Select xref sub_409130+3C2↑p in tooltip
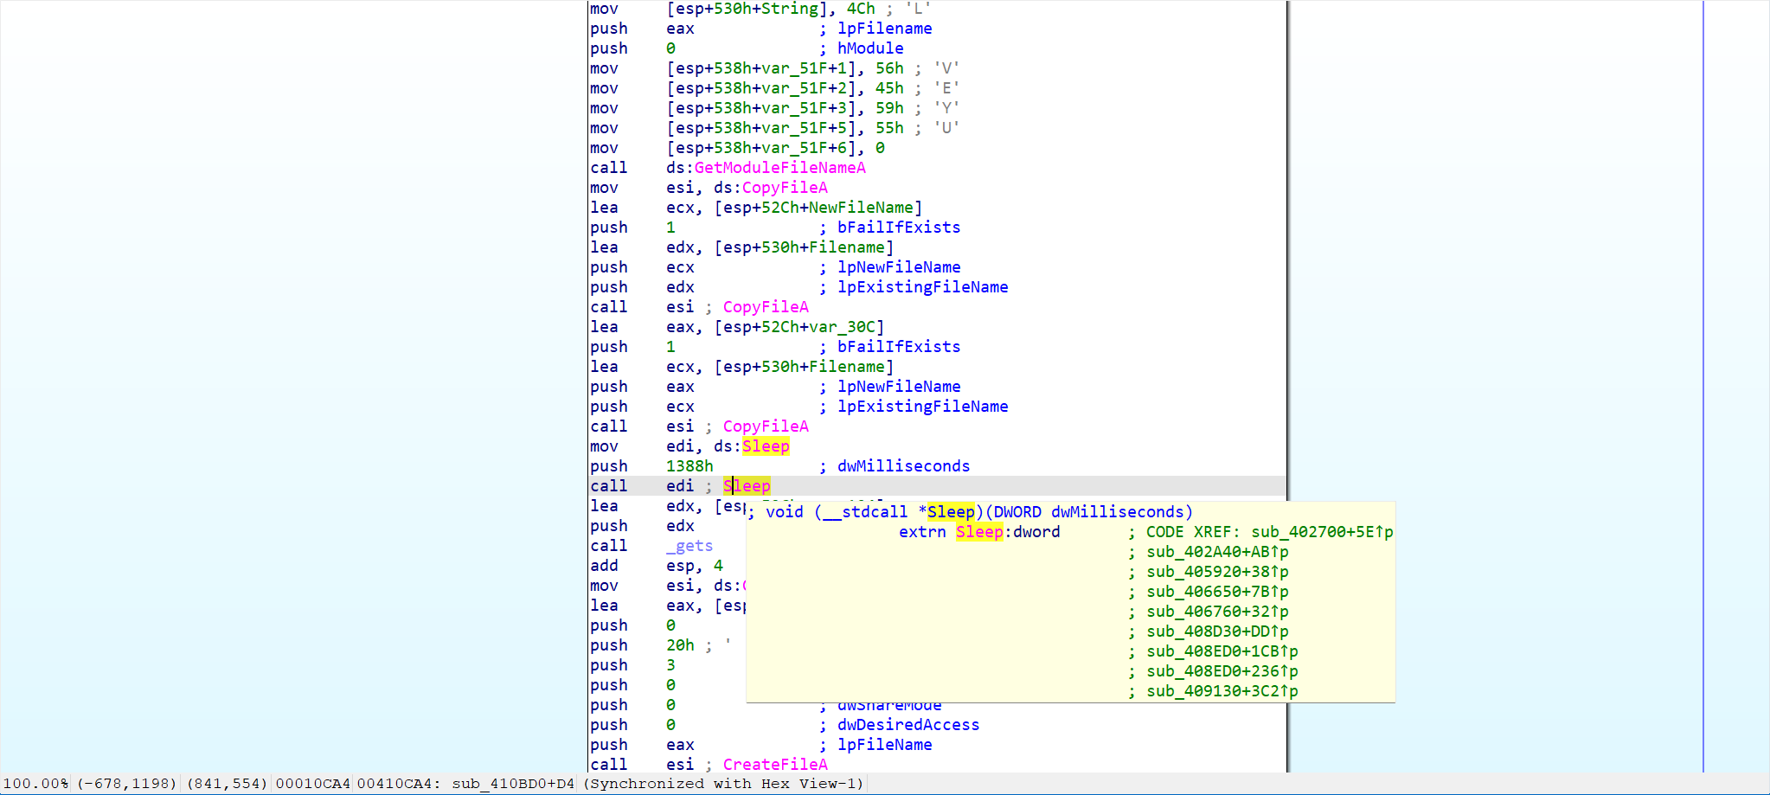This screenshot has width=1770, height=795. click(x=1222, y=691)
